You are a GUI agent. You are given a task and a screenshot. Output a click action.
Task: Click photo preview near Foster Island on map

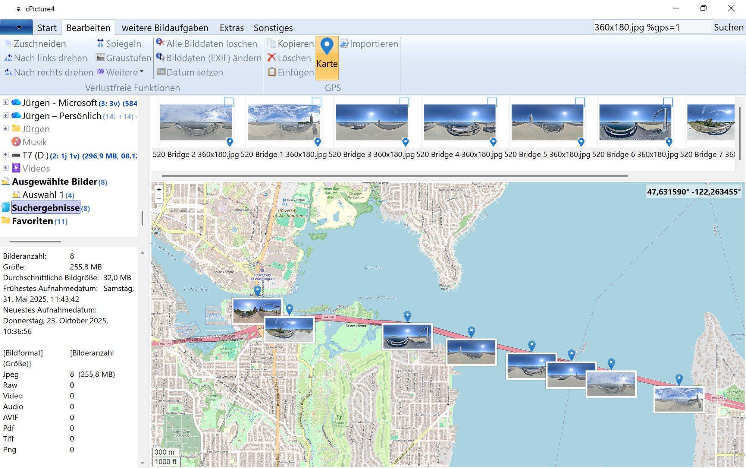[x=407, y=336]
